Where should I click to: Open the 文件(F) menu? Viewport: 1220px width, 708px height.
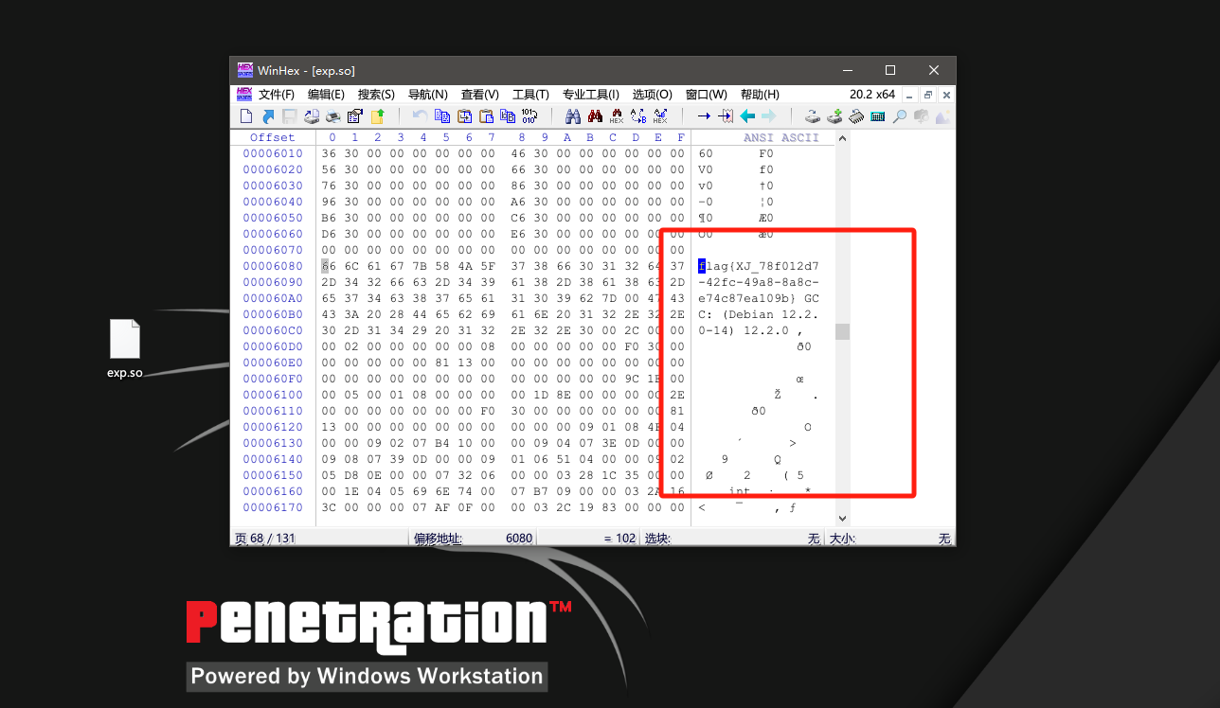point(277,95)
